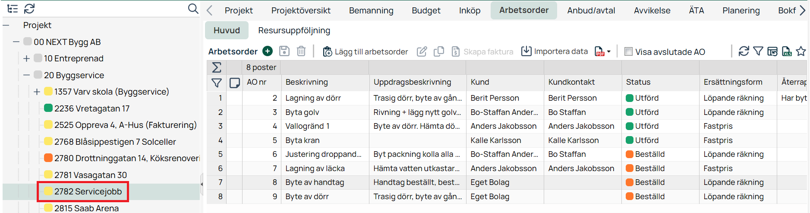Image resolution: width=810 pixels, height=213 pixels.
Task: Export the work order list to Excel
Action: tap(787, 51)
